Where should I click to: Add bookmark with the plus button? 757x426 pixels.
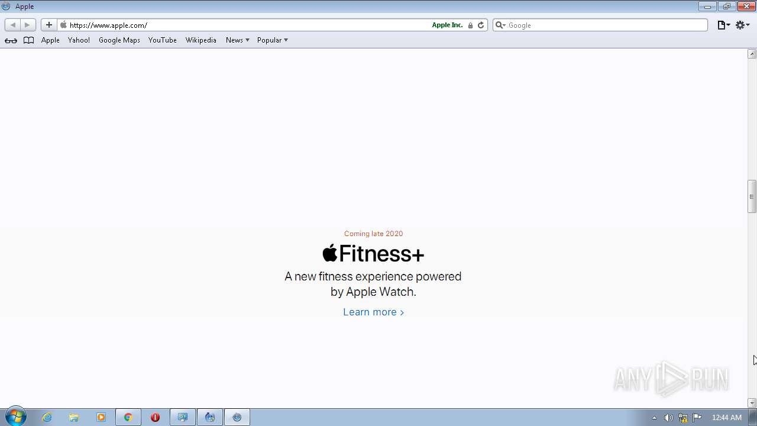[x=49, y=25]
